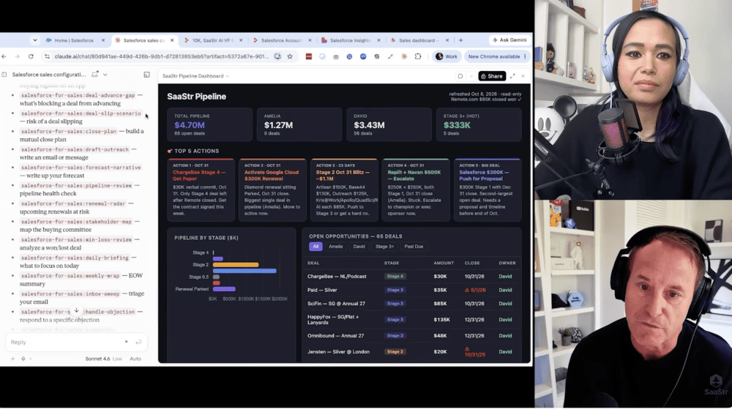Expand the tab search dropdown arrow

pos(35,40)
